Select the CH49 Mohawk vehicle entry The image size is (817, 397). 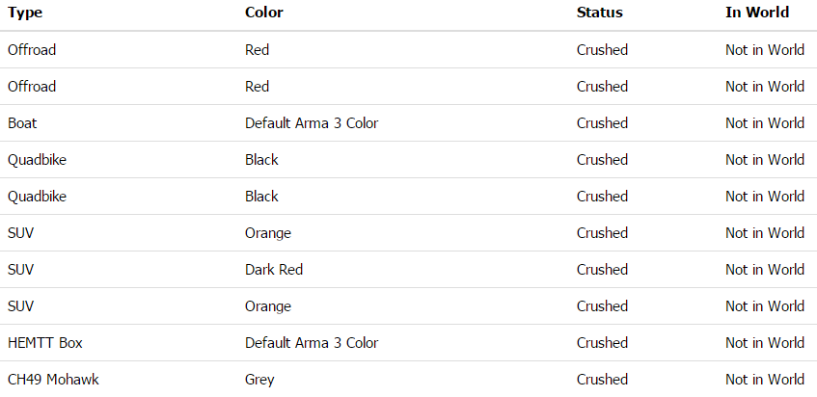pos(53,380)
